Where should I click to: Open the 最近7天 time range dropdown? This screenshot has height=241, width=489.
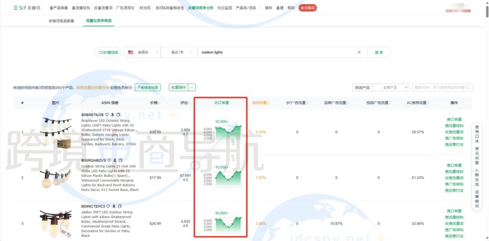179,52
